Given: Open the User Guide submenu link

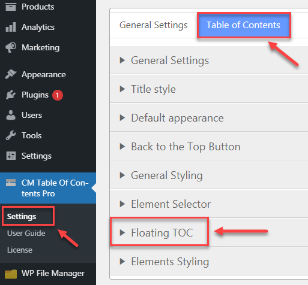Looking at the screenshot, I should pos(26,234).
